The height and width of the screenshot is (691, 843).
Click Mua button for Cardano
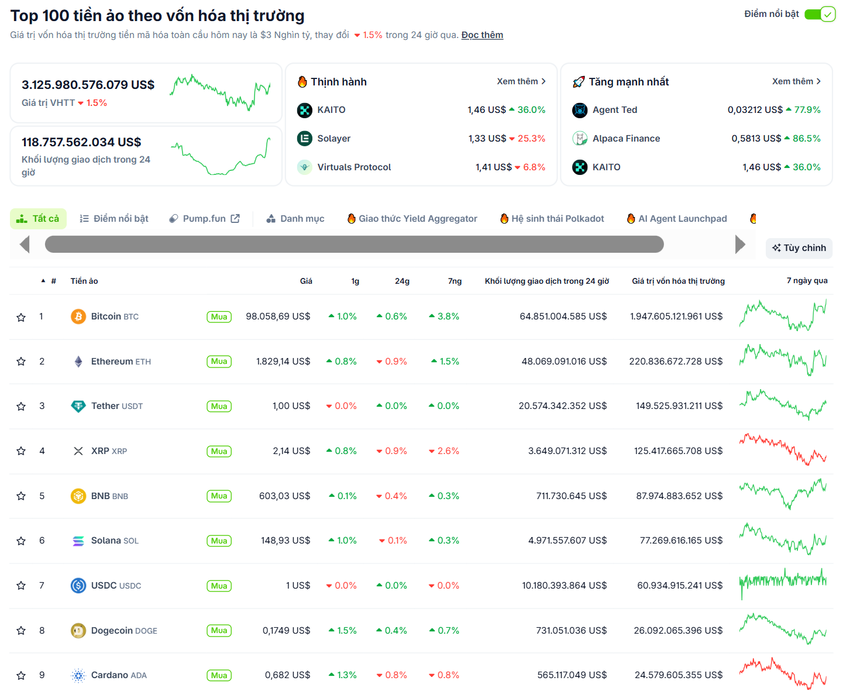[x=219, y=676]
